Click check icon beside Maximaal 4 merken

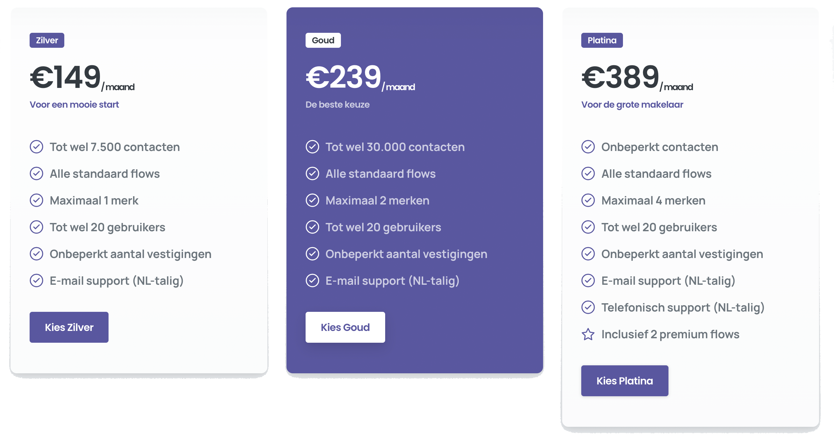[x=588, y=201]
